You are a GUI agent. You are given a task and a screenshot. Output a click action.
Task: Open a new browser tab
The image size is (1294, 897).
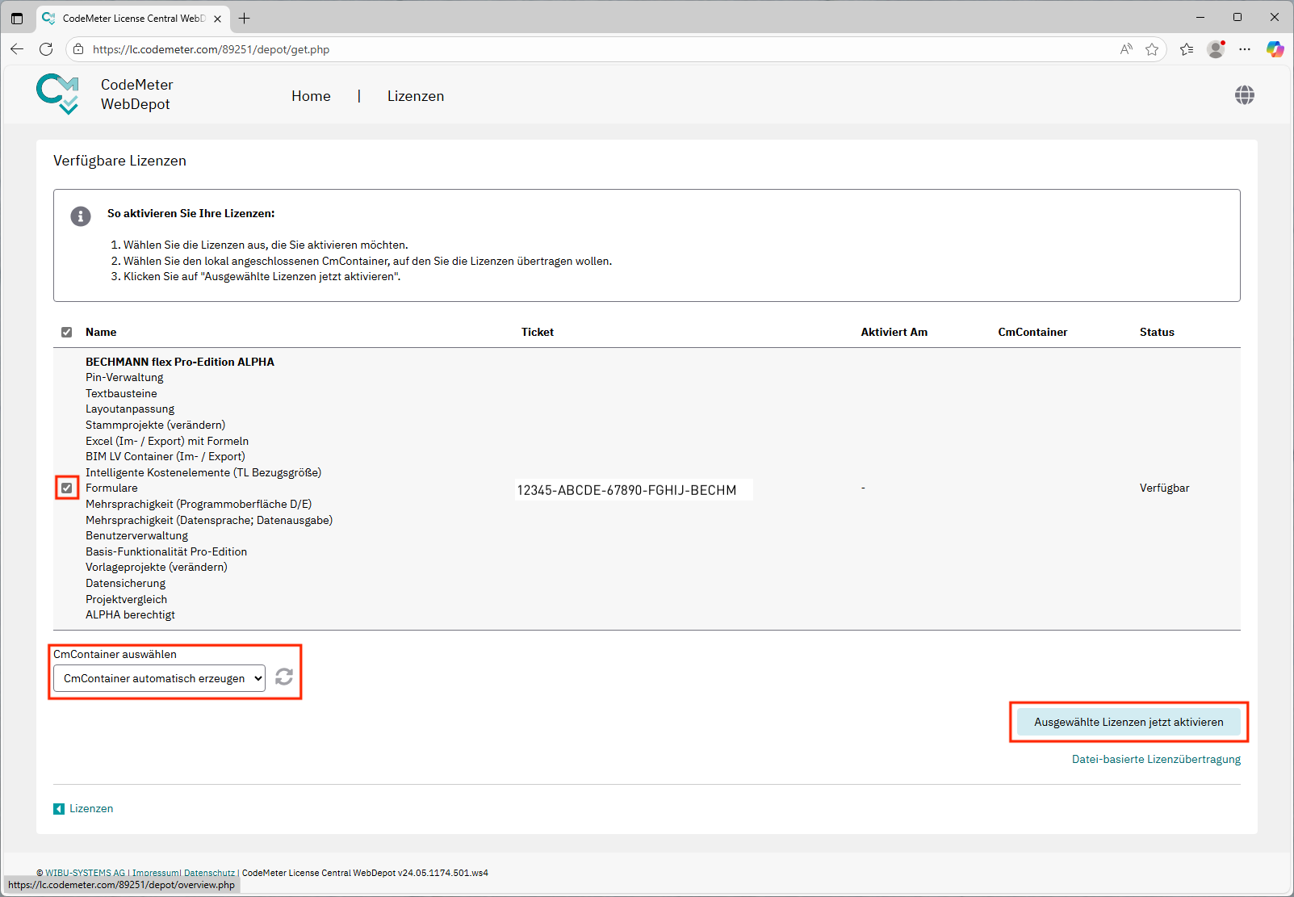(x=245, y=18)
